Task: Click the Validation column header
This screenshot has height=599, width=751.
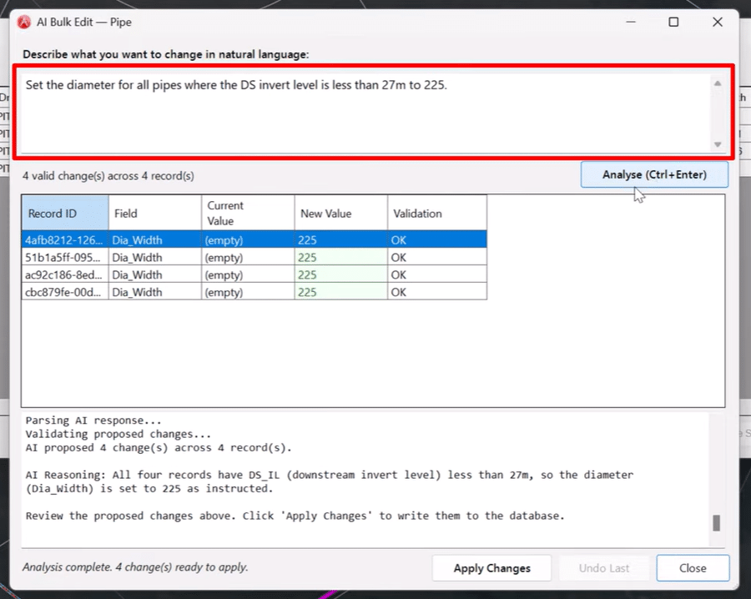Action: [437, 213]
